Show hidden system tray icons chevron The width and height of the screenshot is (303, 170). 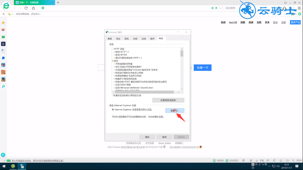click(x=269, y=166)
